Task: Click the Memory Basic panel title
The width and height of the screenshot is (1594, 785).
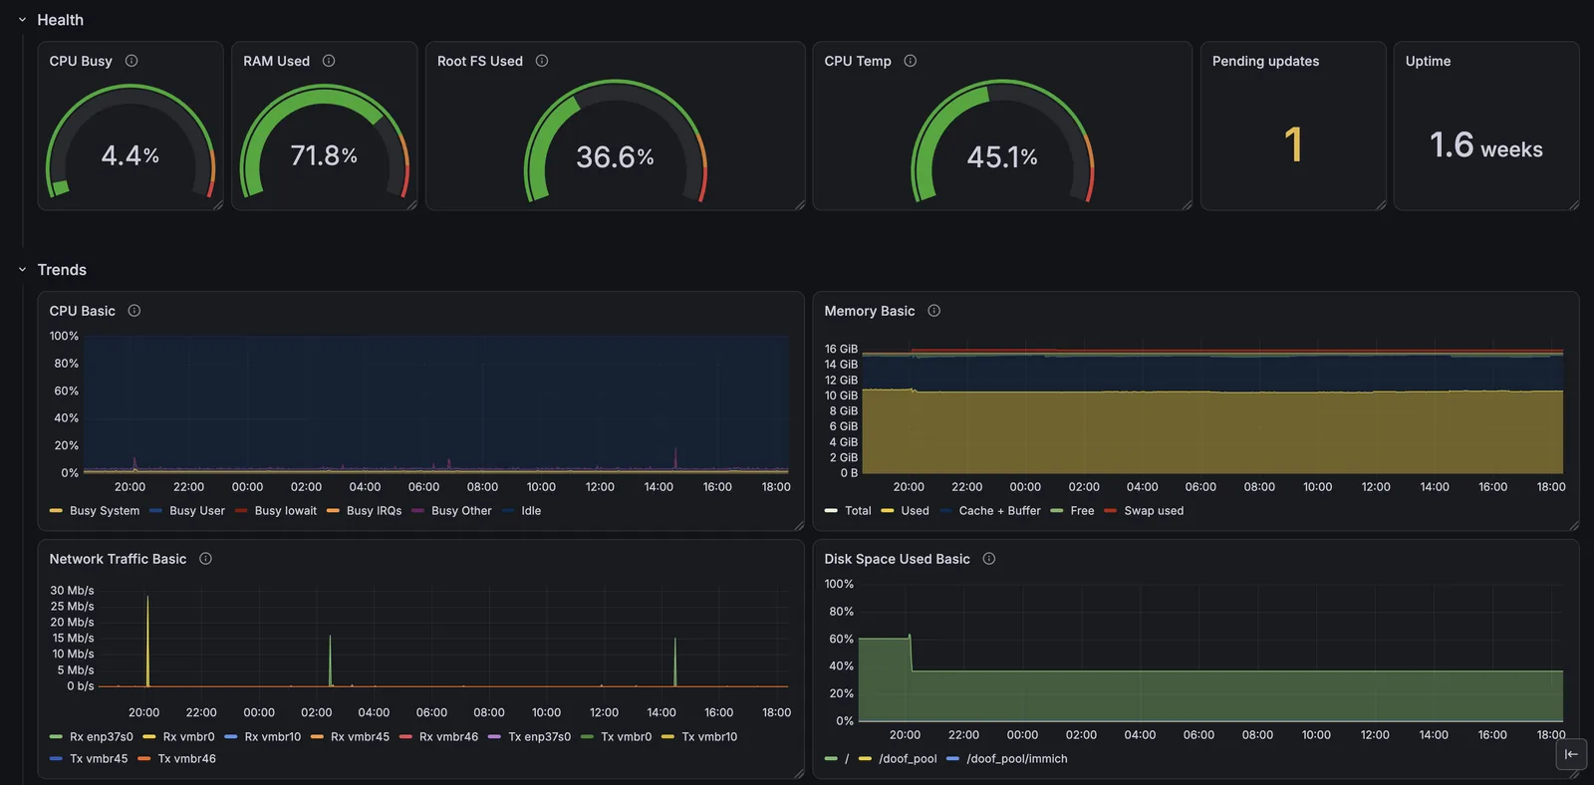Action: tap(870, 311)
